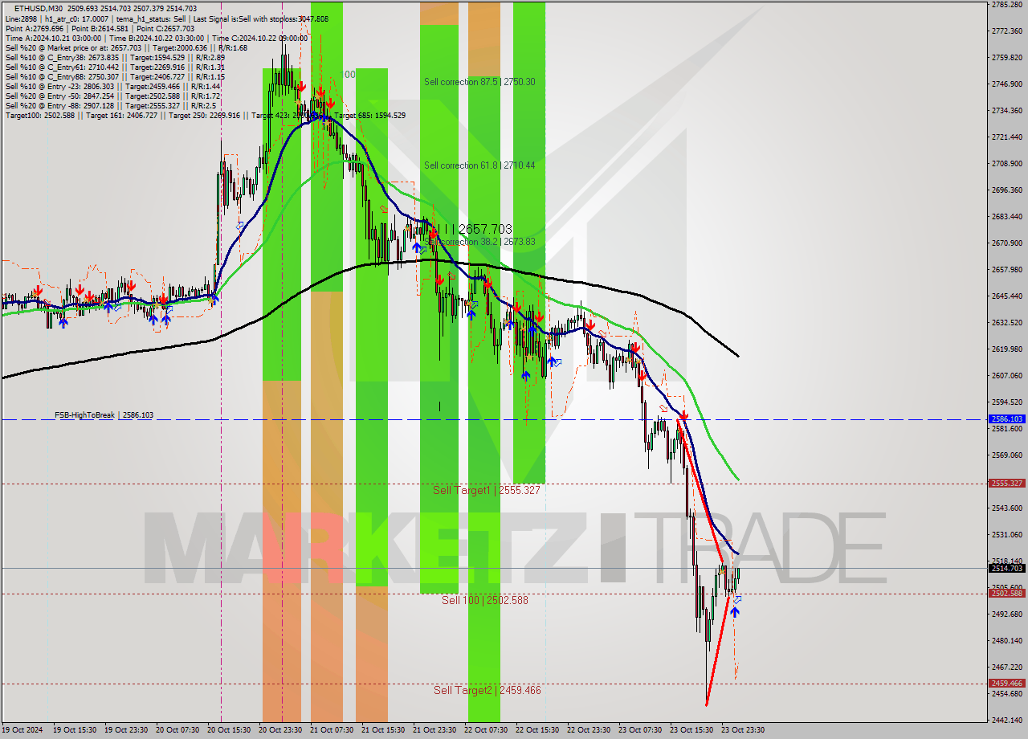The width and height of the screenshot is (1028, 739).
Task: Click the 'Sell %20 @ Market price' line
Action: pos(126,47)
